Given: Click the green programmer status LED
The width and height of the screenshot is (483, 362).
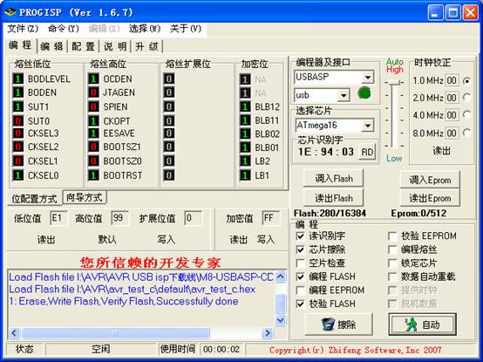Looking at the screenshot, I should tap(364, 93).
